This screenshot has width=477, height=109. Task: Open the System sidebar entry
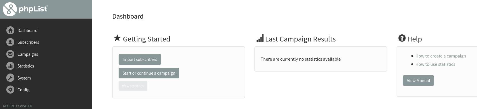click(24, 78)
